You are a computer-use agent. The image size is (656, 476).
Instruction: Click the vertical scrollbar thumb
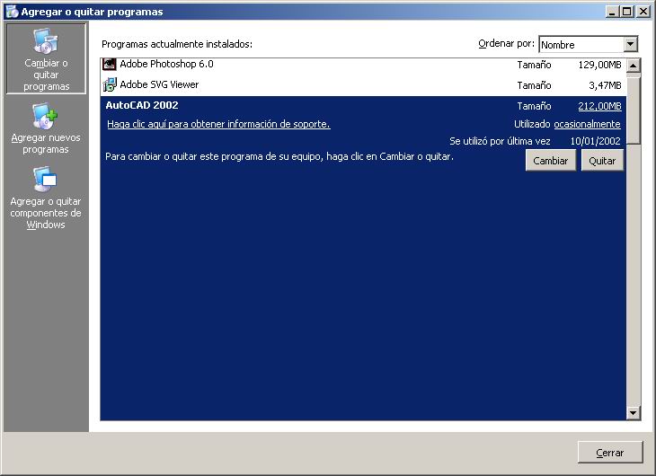click(x=634, y=110)
